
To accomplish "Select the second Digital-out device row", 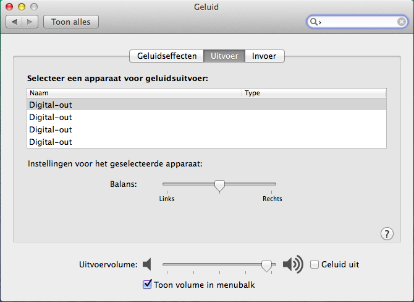I will click(51, 118).
